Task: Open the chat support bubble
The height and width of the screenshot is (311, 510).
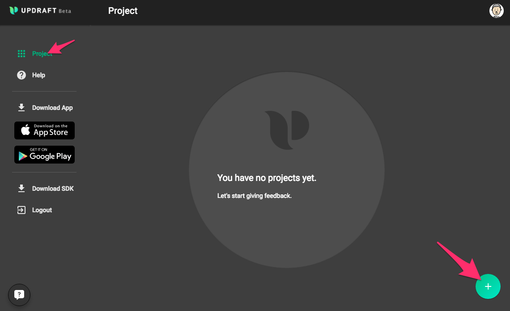Action: coord(19,294)
